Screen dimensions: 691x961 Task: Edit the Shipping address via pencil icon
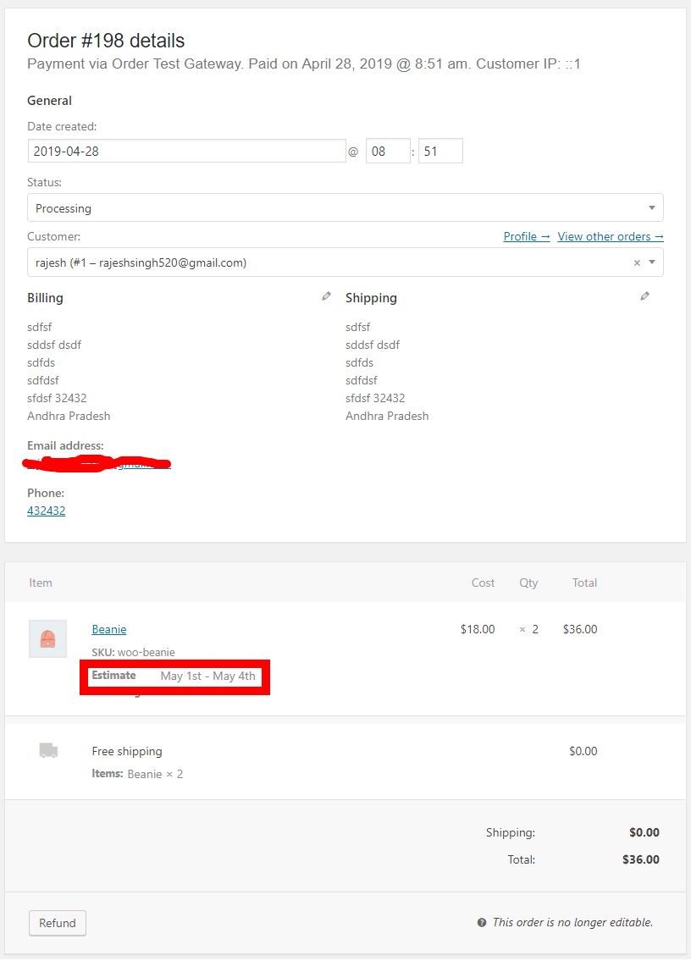click(x=644, y=295)
